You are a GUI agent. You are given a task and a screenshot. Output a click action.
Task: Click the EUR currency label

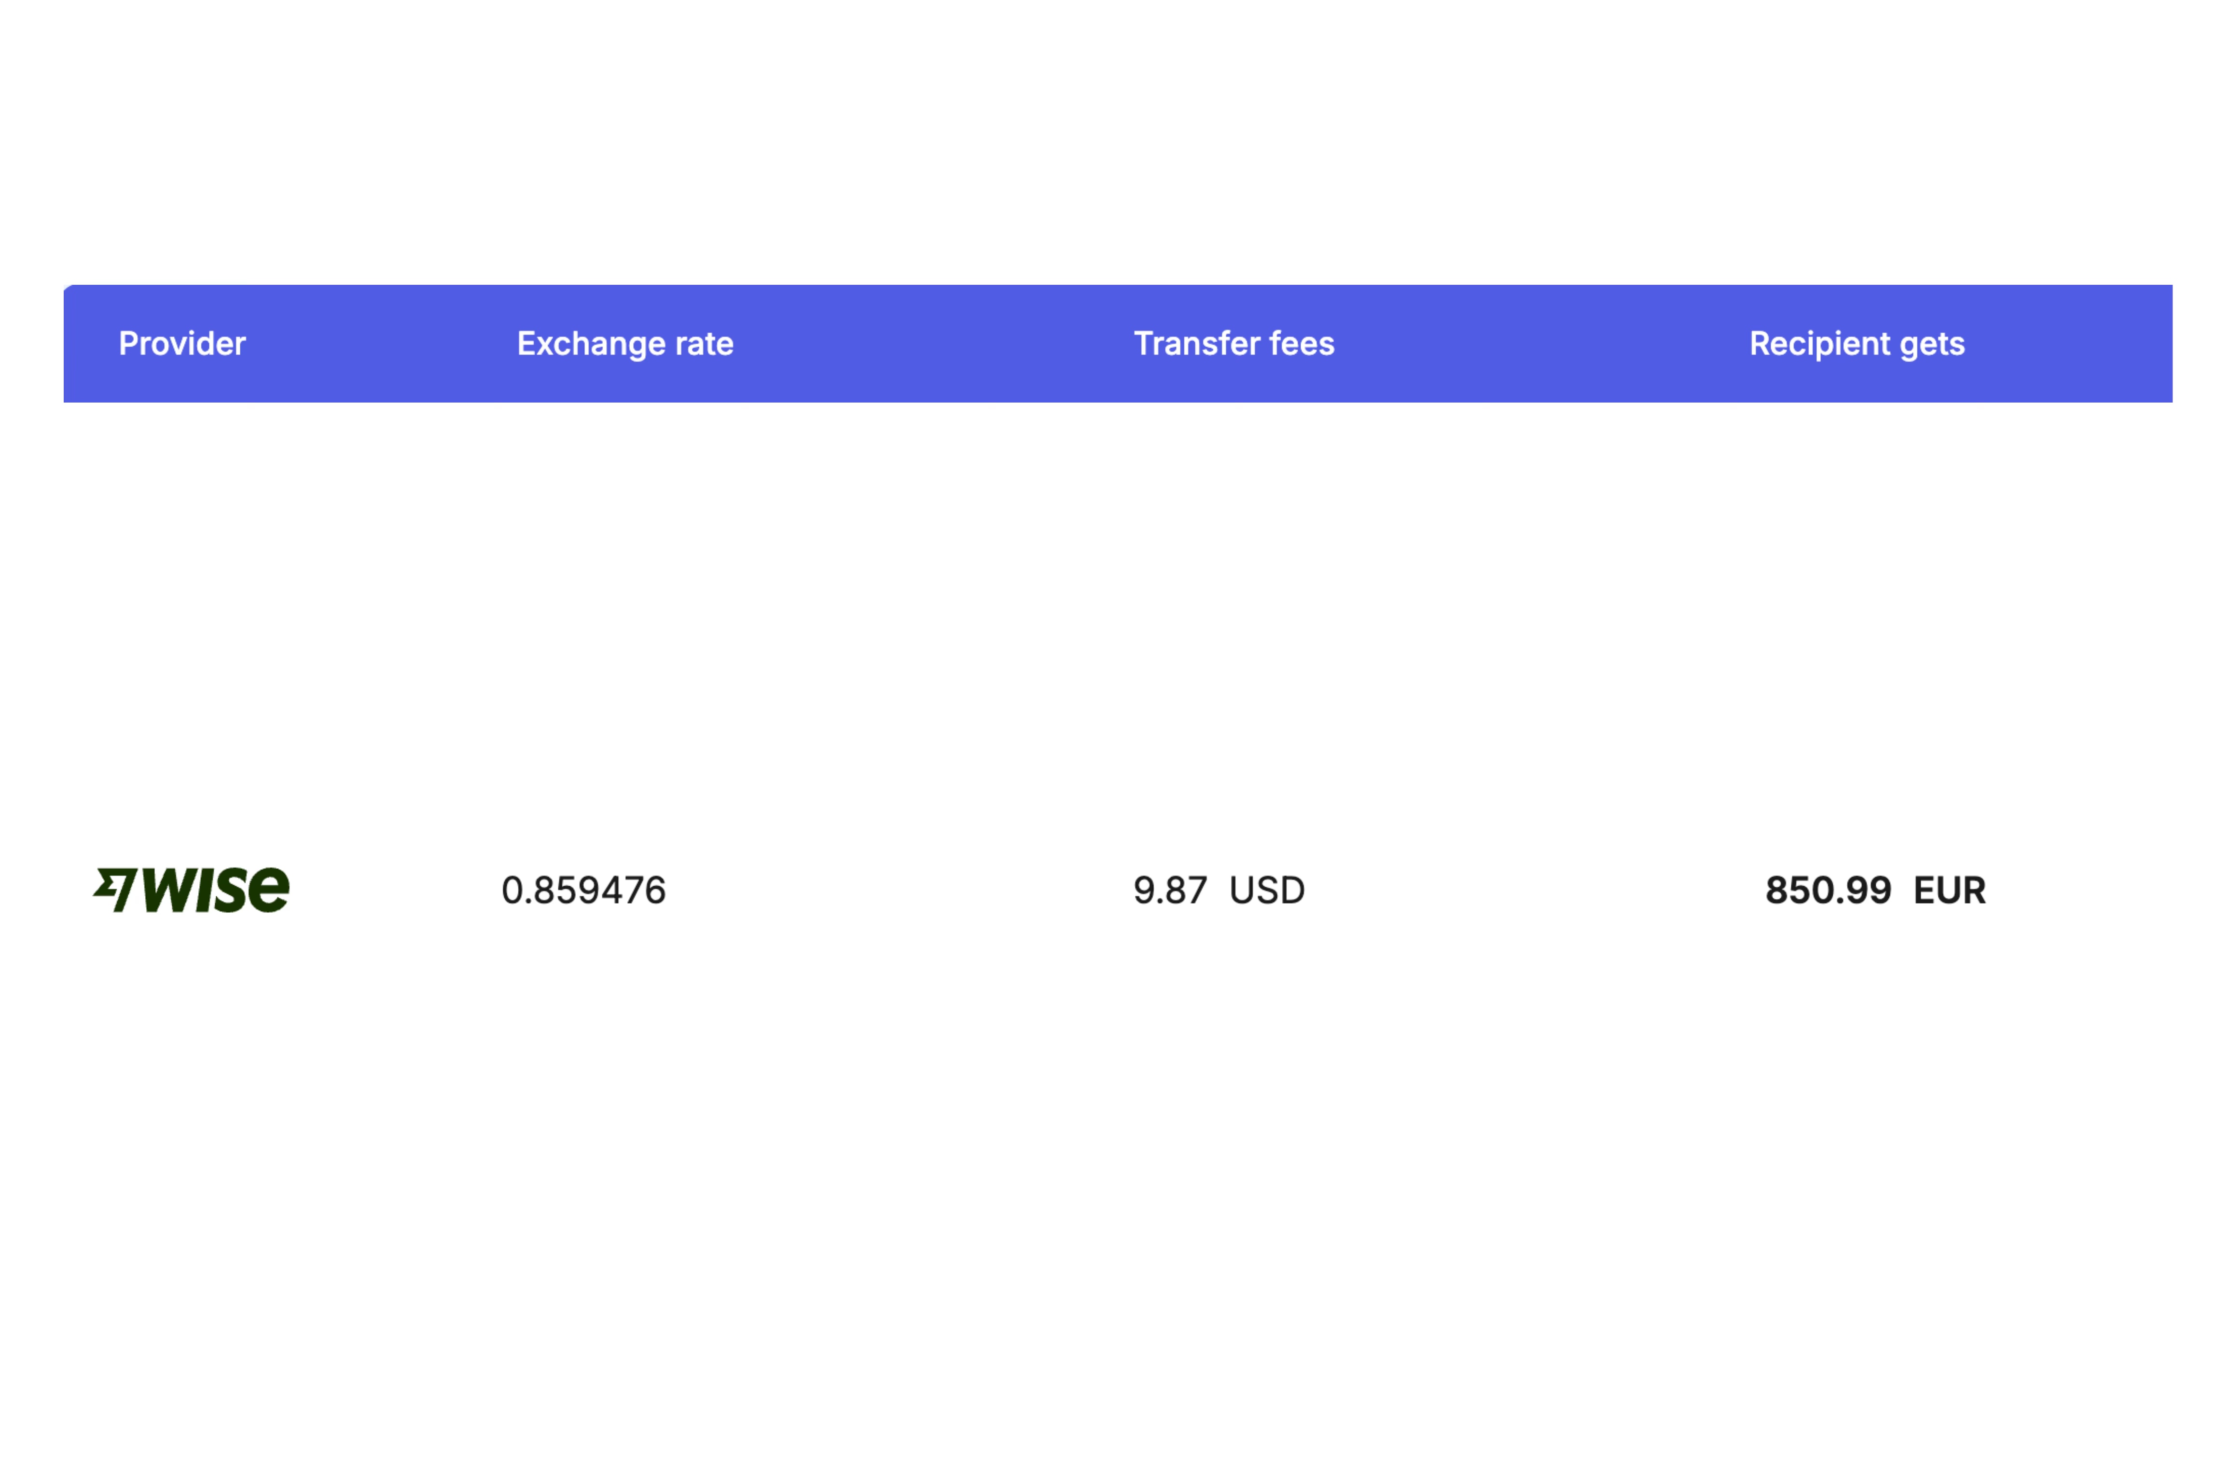[x=1950, y=890]
